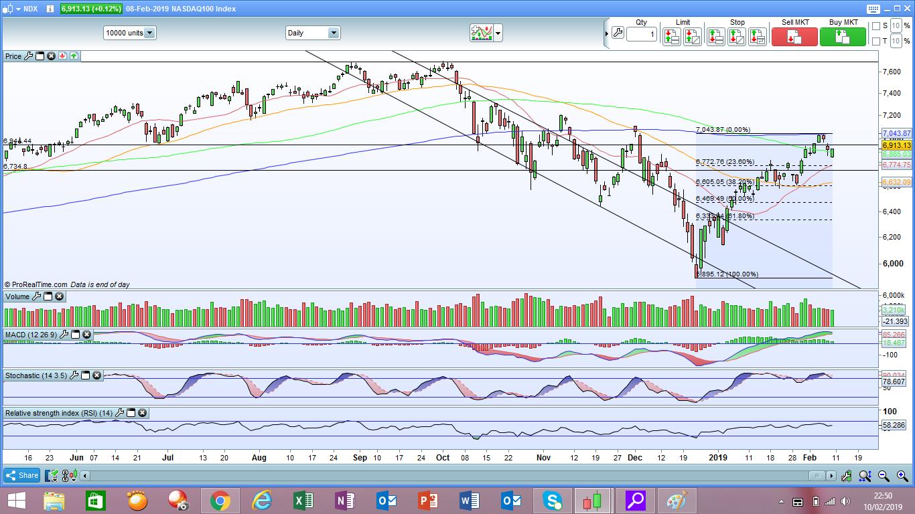Screen dimensions: 915x514
Task: Click the T percent value field
Action: click(x=897, y=41)
